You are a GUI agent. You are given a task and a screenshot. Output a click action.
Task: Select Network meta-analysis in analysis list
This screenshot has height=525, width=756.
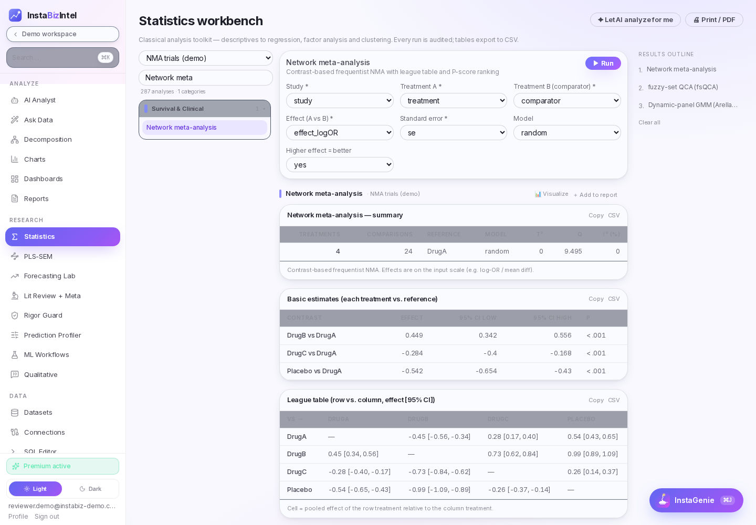pos(205,128)
